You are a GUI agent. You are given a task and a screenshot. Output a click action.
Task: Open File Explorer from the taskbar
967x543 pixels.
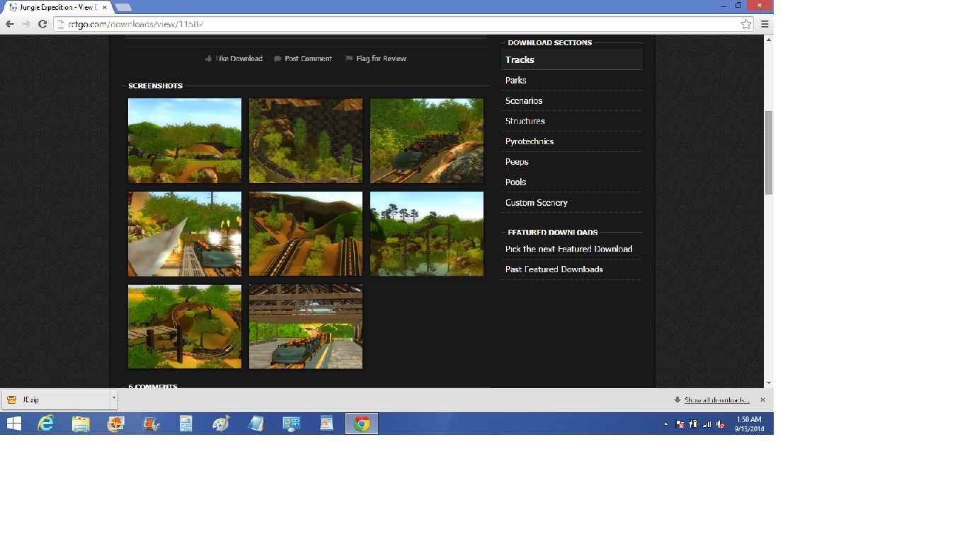point(81,424)
